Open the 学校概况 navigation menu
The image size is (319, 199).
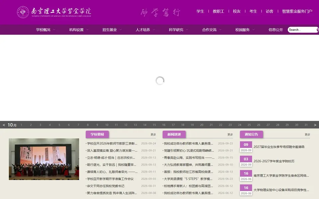tap(43, 30)
